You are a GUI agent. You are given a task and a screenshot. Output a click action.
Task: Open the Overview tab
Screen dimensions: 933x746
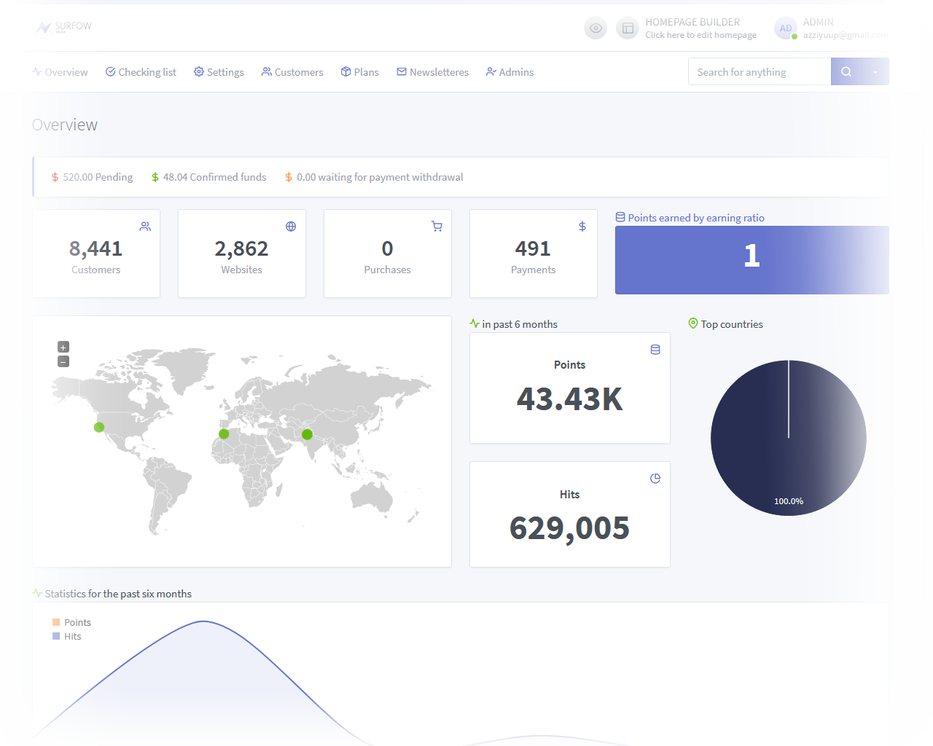coord(60,72)
